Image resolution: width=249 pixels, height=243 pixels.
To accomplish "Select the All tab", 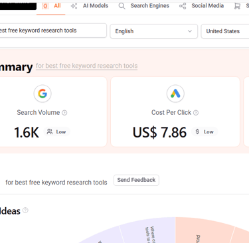I will point(51,6).
